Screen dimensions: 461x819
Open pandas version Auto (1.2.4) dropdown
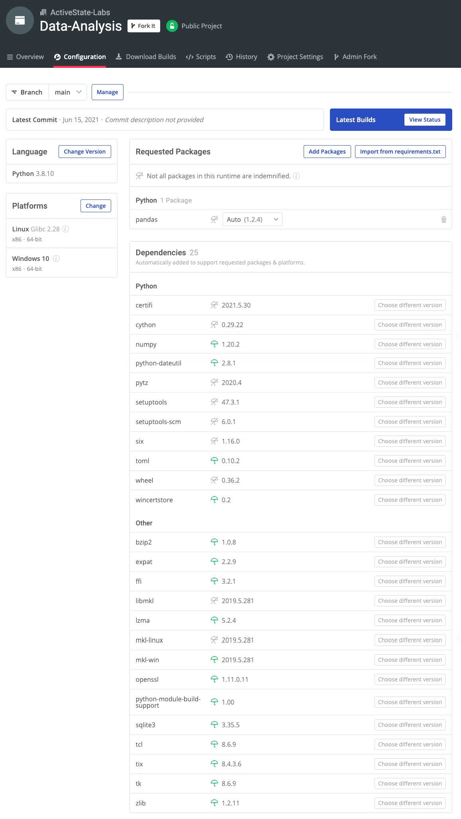click(x=252, y=219)
